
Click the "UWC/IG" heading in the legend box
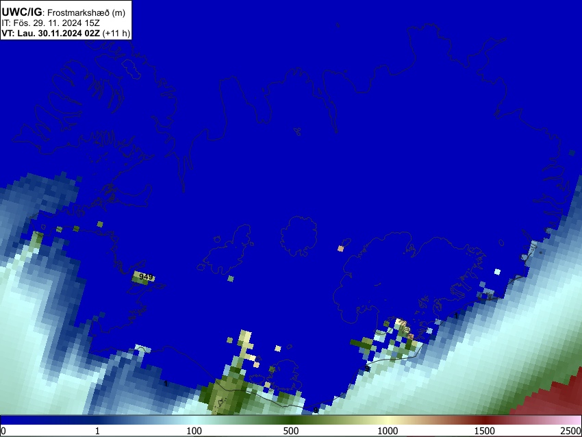click(x=21, y=12)
